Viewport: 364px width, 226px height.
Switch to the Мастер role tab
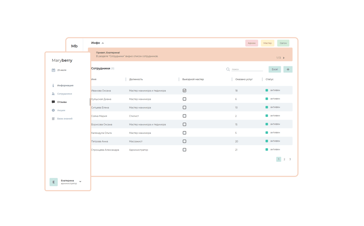tap(268, 43)
